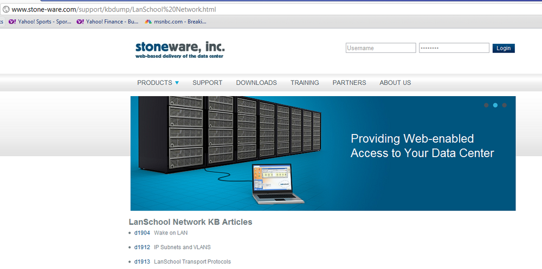This screenshot has height=269, width=542.
Task: Open the Yahoo! Sports bookmark
Action: (40, 22)
